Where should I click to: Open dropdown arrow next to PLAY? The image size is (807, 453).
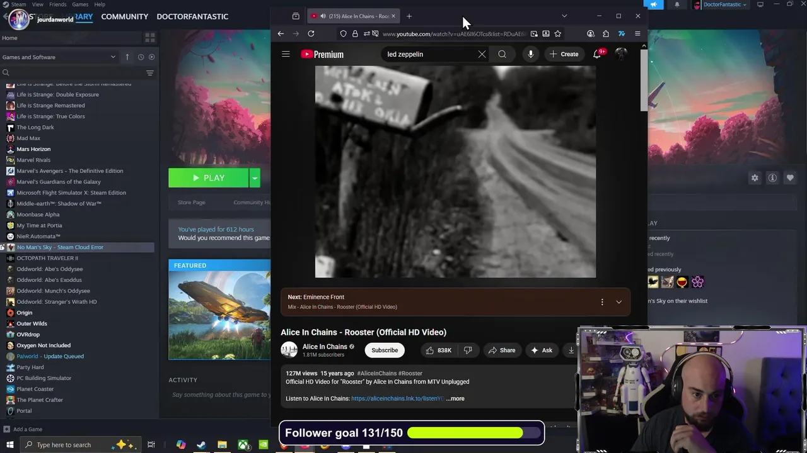(255, 178)
